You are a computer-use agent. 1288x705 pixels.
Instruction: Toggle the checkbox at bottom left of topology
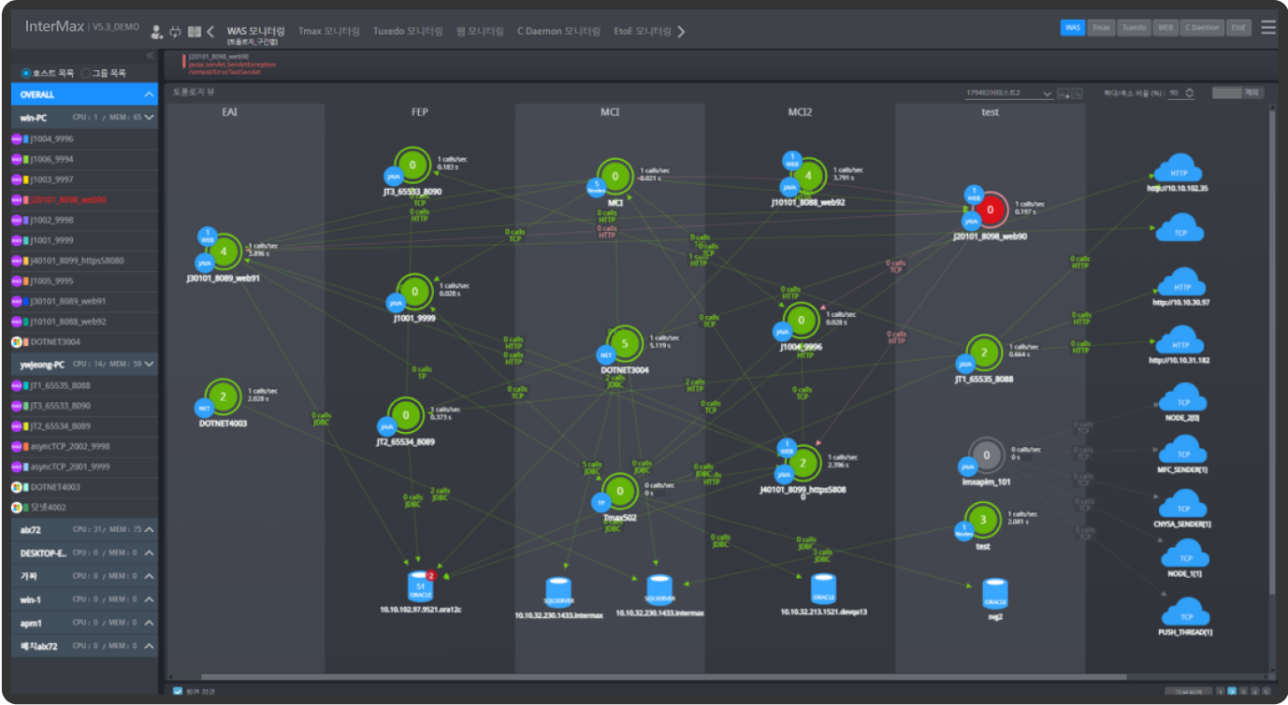tap(178, 691)
